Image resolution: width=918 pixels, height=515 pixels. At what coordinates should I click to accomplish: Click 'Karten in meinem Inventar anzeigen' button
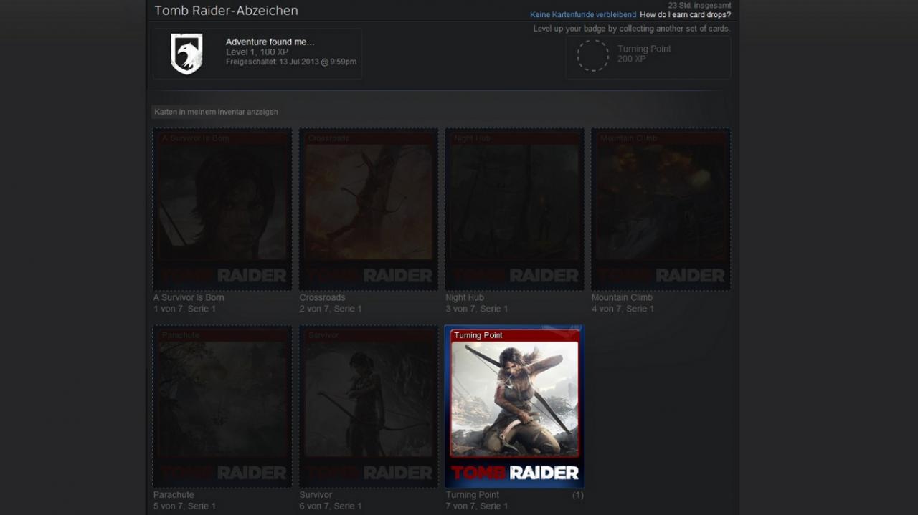(x=216, y=112)
